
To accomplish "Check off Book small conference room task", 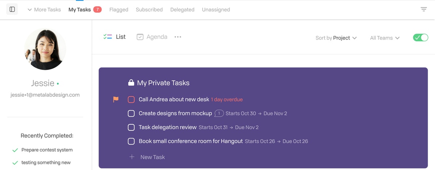I will [x=131, y=141].
